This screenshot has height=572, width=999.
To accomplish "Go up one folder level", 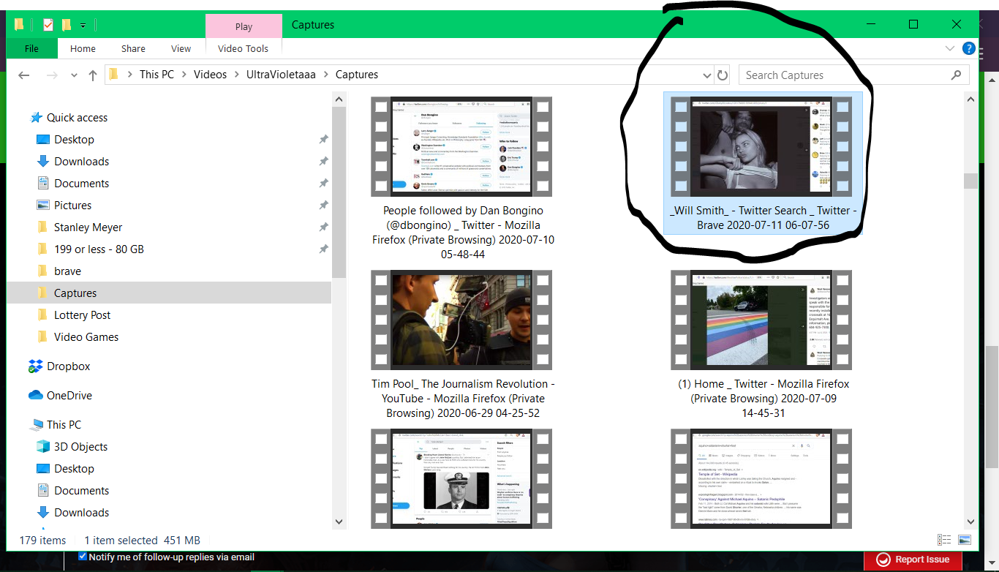I will pos(93,75).
